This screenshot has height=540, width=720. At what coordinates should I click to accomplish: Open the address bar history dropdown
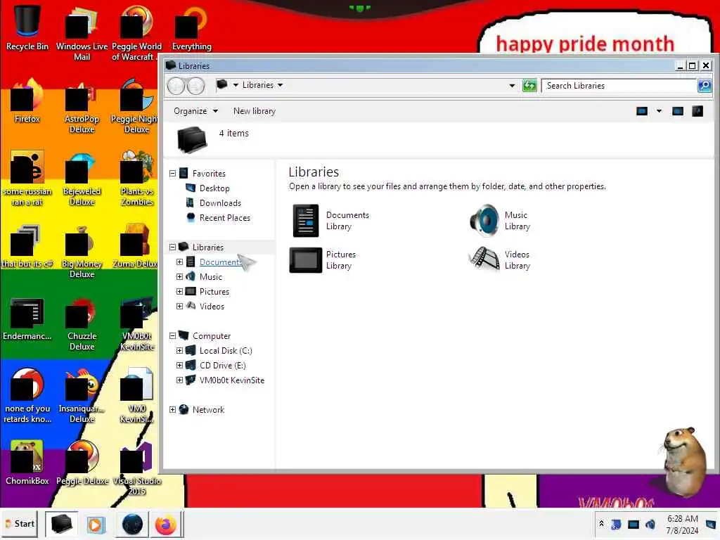[x=512, y=85]
